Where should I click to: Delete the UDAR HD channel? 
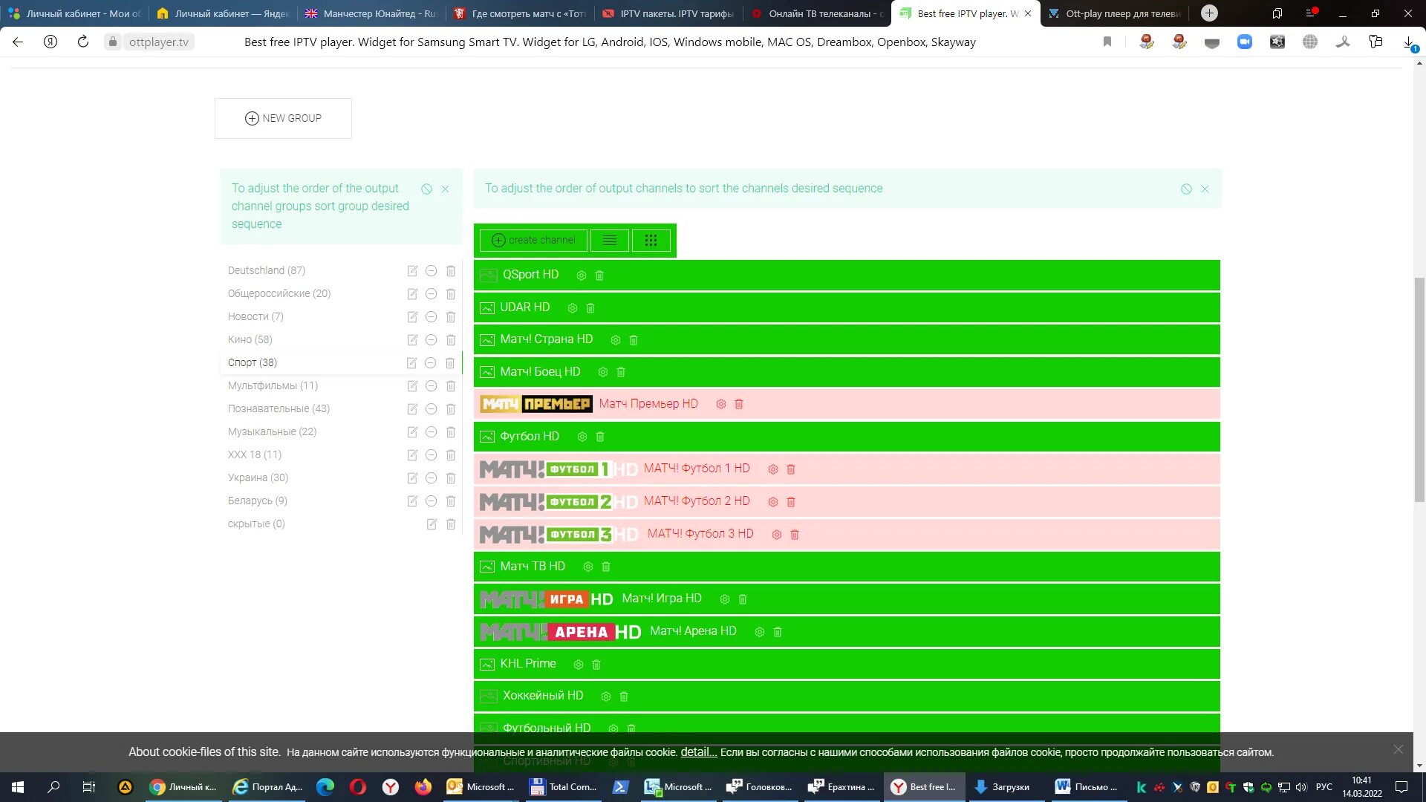coord(590,308)
